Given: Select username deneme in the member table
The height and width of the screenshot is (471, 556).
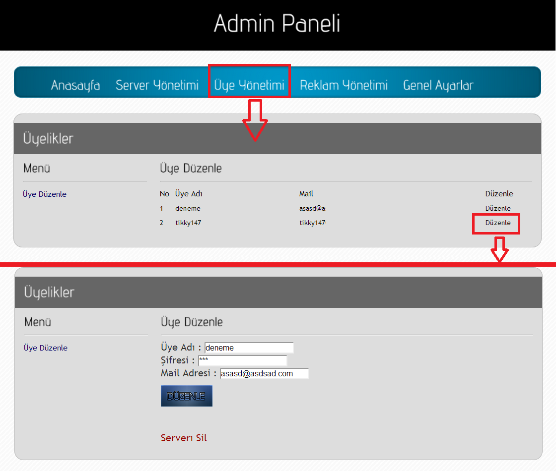Looking at the screenshot, I should (188, 209).
